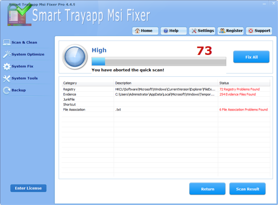Open System Tools via its wrench icon
Screen dimensions: 278x205
click(7, 78)
